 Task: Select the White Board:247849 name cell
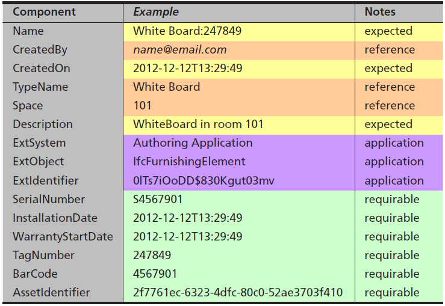point(187,31)
